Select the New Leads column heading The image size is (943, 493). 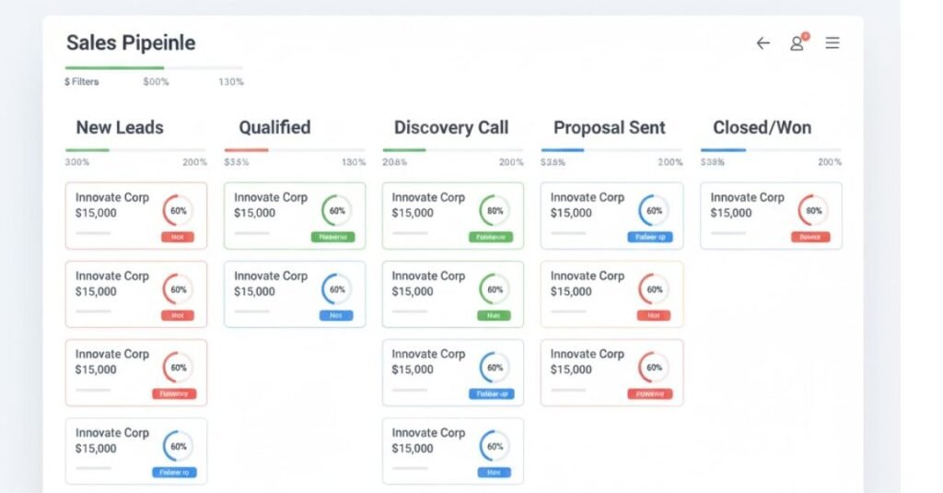point(120,128)
